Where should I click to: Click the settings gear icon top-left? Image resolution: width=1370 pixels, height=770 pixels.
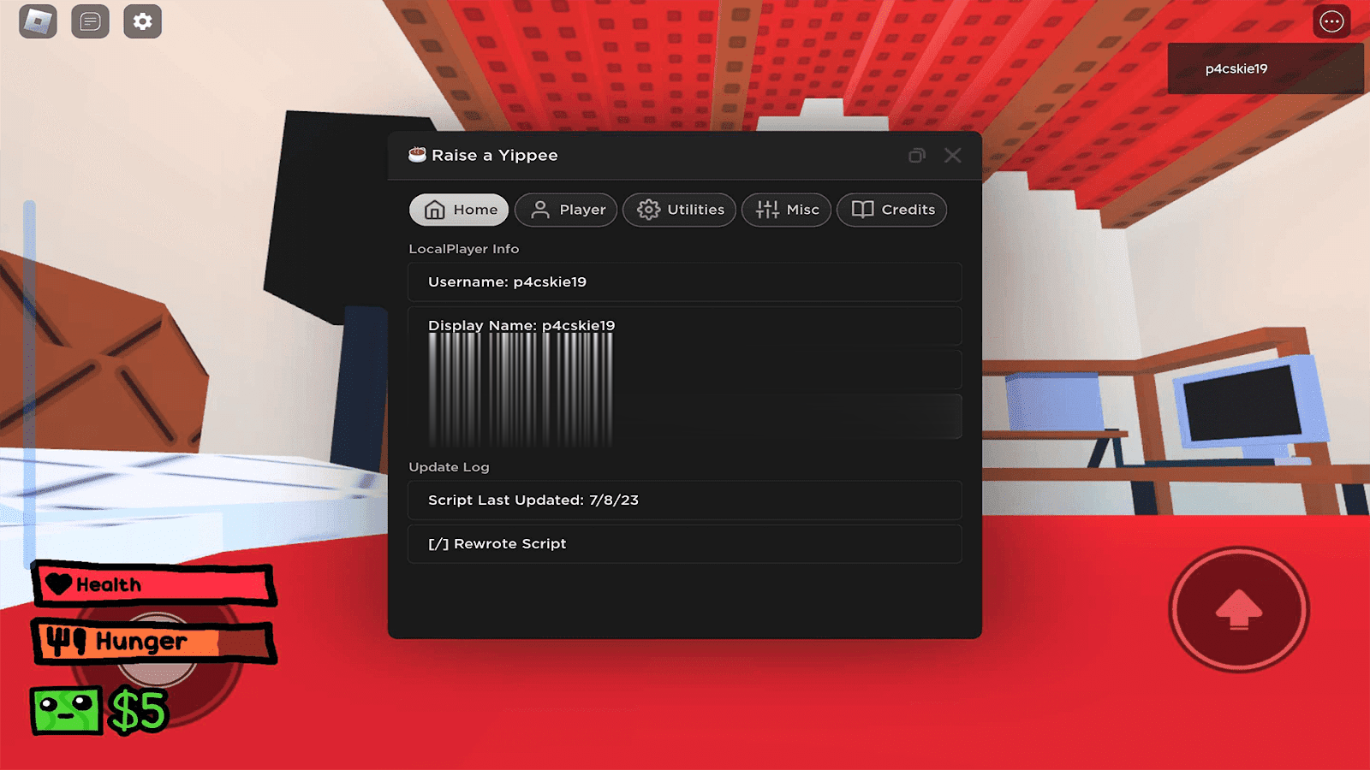tap(142, 21)
